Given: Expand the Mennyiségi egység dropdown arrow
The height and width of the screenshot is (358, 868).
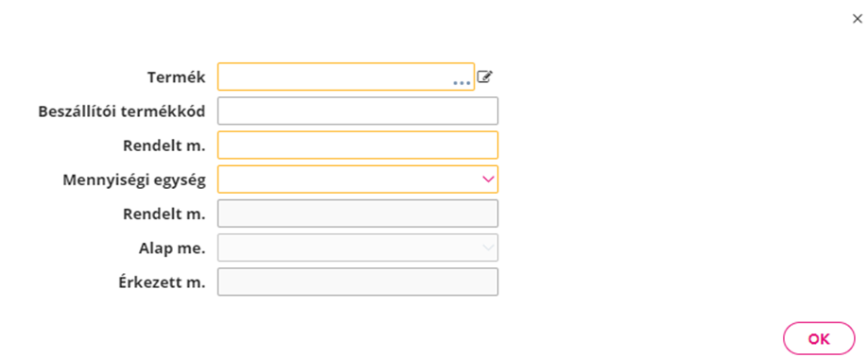Looking at the screenshot, I should coord(488,179).
